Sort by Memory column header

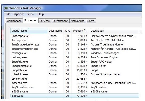(80, 31)
